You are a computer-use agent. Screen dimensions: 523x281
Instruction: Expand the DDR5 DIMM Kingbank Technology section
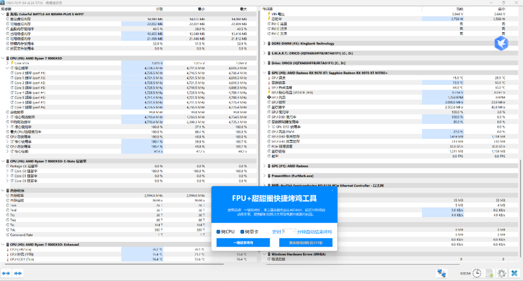tap(265, 44)
